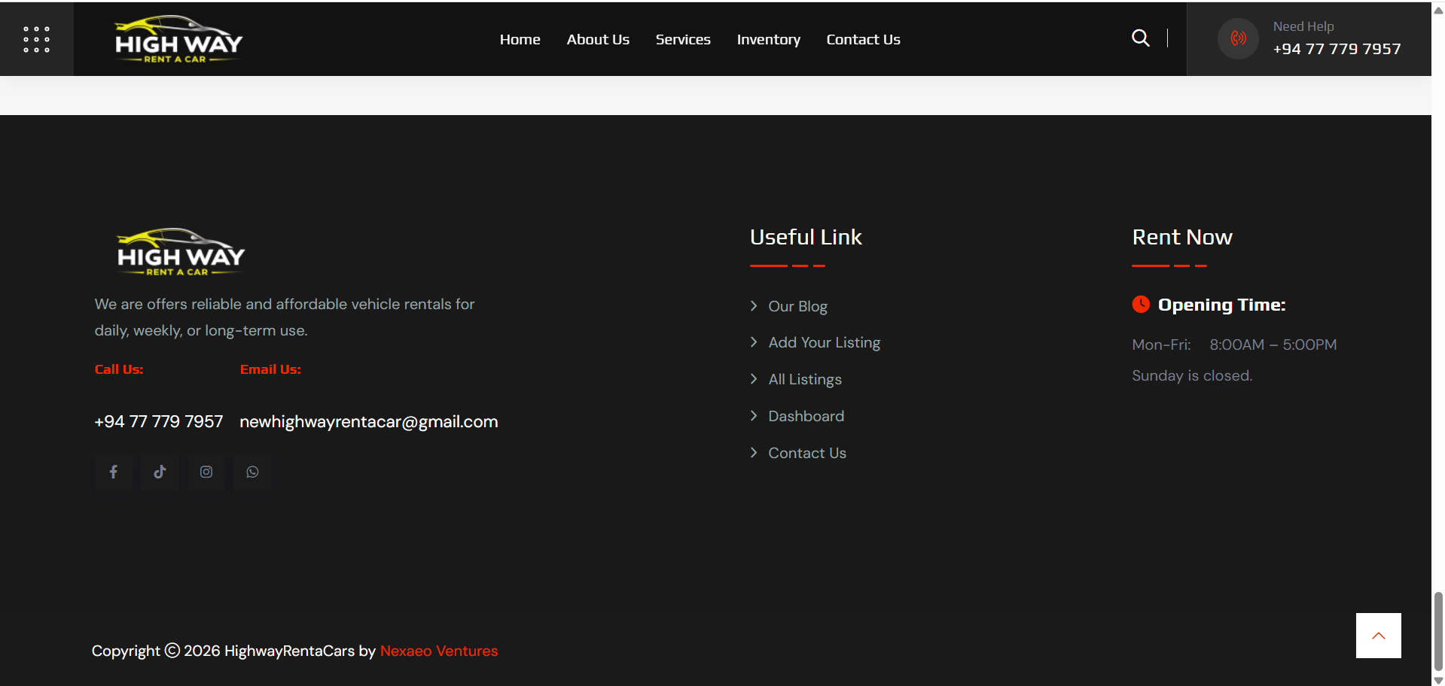This screenshot has width=1445, height=686.
Task: Click the Need Help phone icon
Action: pos(1237,38)
